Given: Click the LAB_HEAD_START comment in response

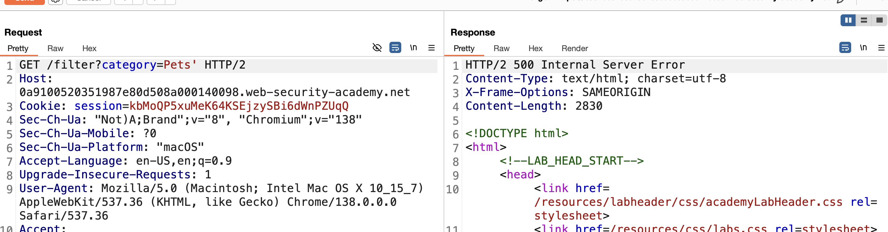Looking at the screenshot, I should (x=572, y=161).
